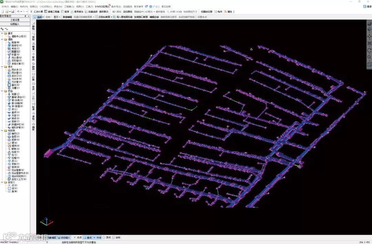The height and width of the screenshot is (244, 372).
Task: Click the Save file icon in toolbar
Action: (13, 11)
